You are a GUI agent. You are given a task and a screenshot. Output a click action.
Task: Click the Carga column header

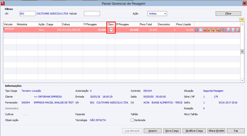(x=54, y=24)
